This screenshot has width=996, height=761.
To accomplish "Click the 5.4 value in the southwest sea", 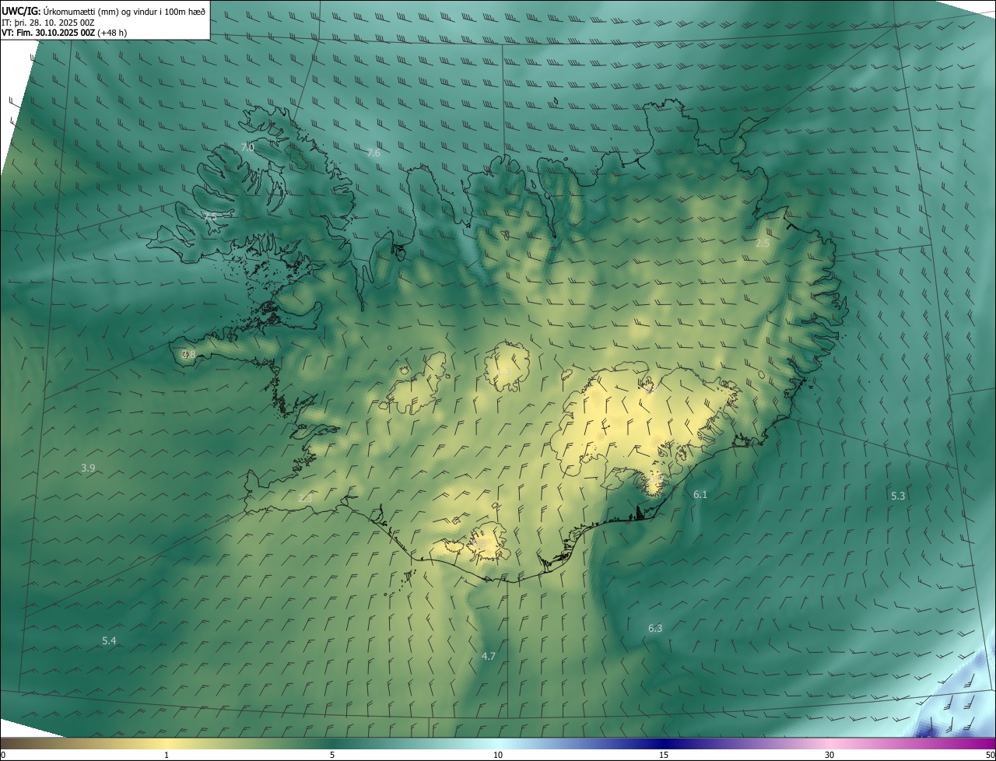I will pyautogui.click(x=109, y=640).
